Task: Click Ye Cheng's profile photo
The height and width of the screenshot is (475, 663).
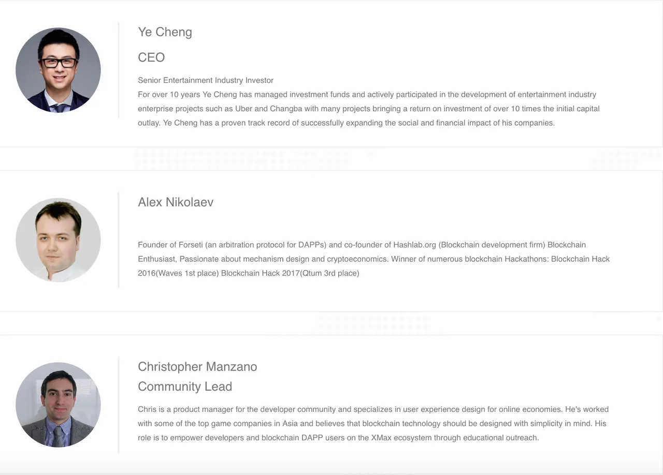Action: pyautogui.click(x=58, y=70)
